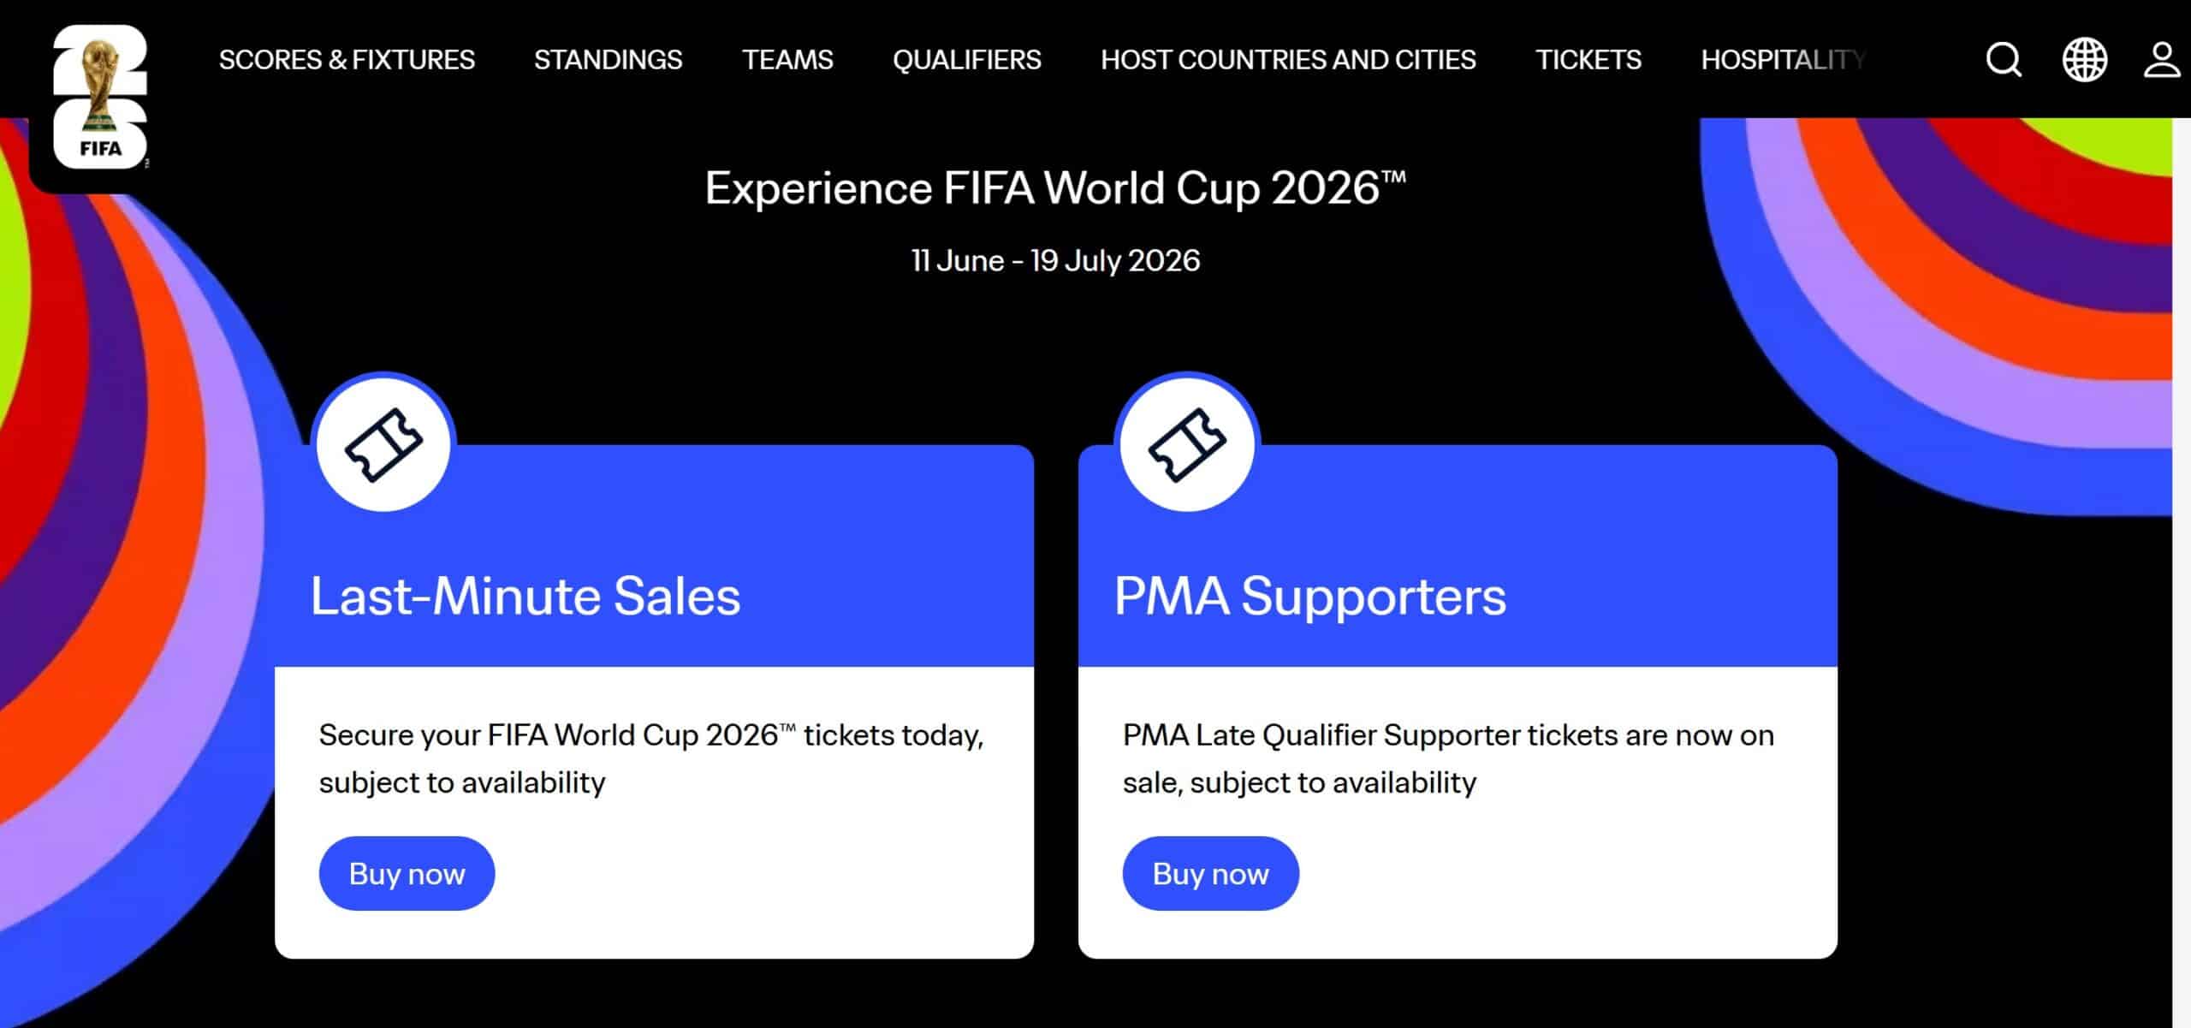Click the Last-Minute Sales card title
Viewport: 2191px width, 1028px height.
525,596
